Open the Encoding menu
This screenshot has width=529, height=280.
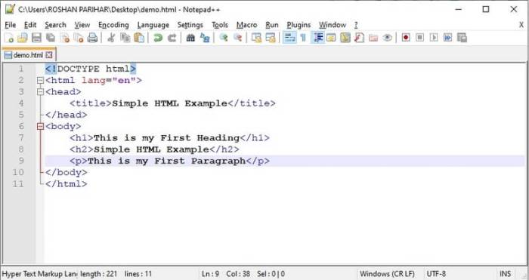113,25
